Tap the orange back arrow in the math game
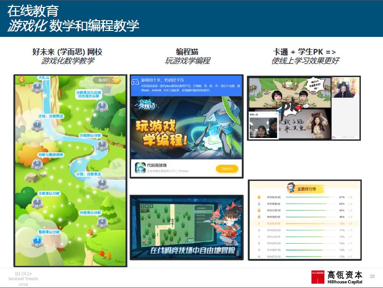383x288 pixels. pos(22,79)
